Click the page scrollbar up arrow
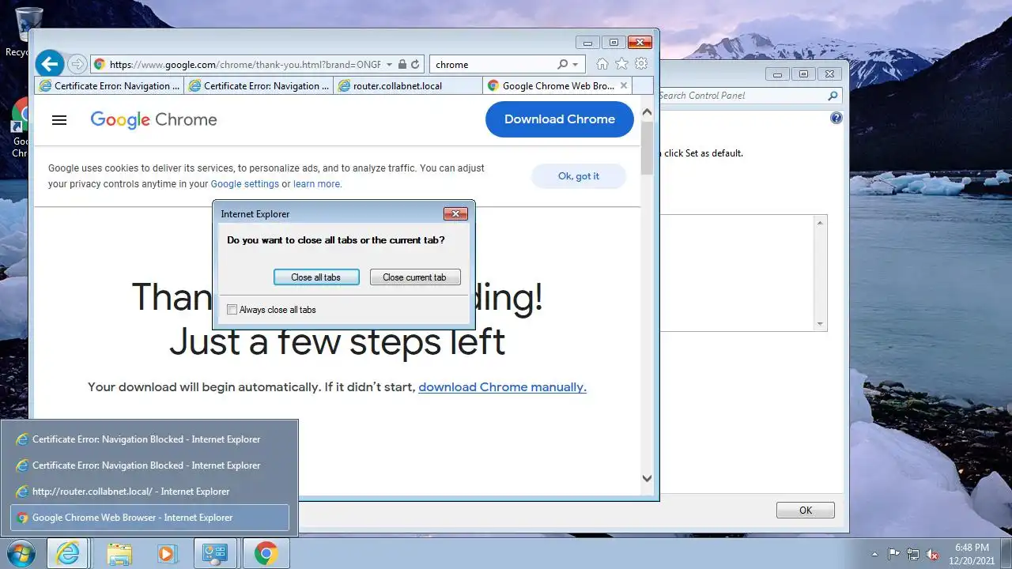1012x569 pixels. point(647,113)
